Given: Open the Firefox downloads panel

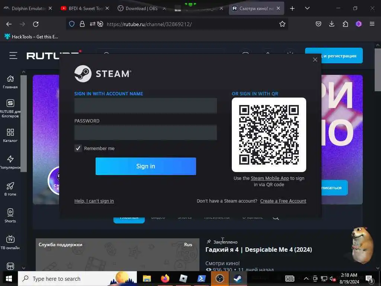Looking at the screenshot, I should pyautogui.click(x=332, y=24).
